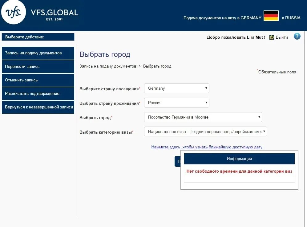Viewport: 307px width, 227px height.
Task: Expand the Посольство Германии в Москве city dropdown
Action: [x=203, y=117]
